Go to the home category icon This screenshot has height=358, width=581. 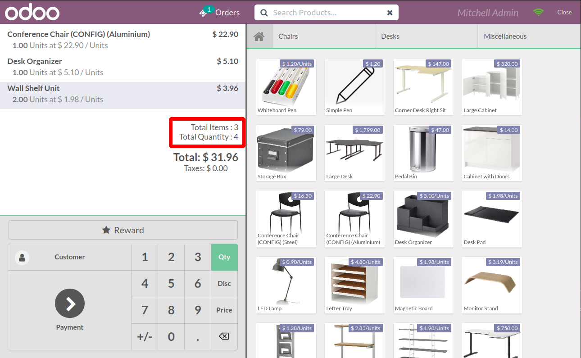pos(259,36)
